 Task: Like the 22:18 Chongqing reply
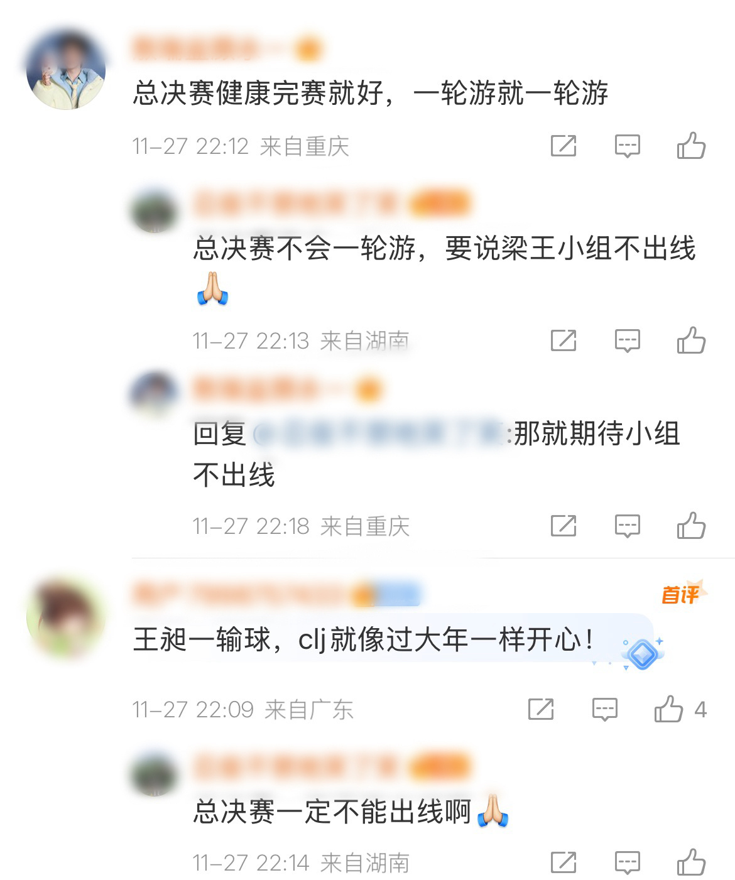[691, 526]
